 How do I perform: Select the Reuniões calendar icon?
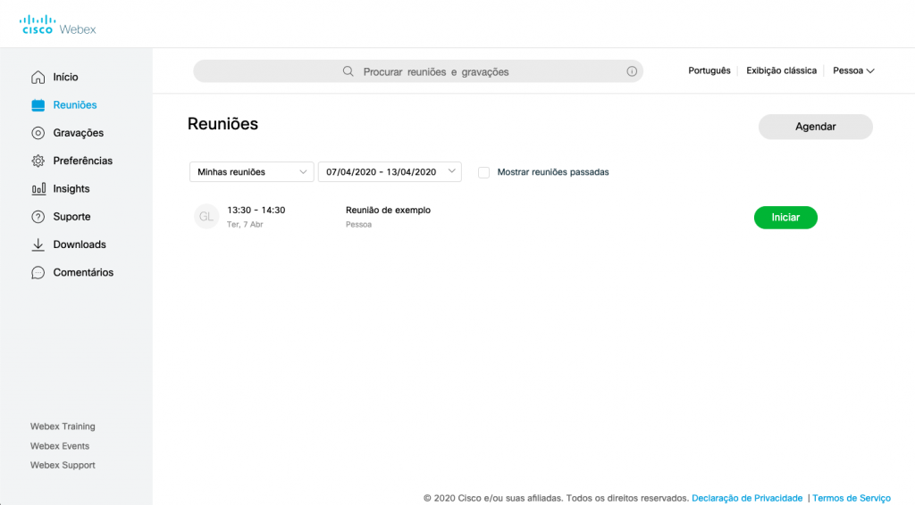click(x=38, y=105)
